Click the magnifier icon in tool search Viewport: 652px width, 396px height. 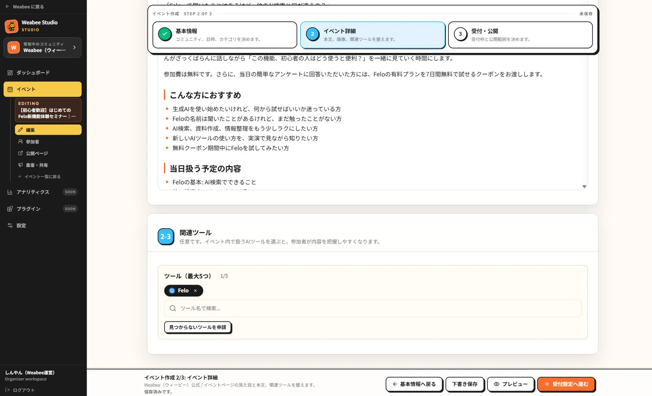[x=173, y=308]
